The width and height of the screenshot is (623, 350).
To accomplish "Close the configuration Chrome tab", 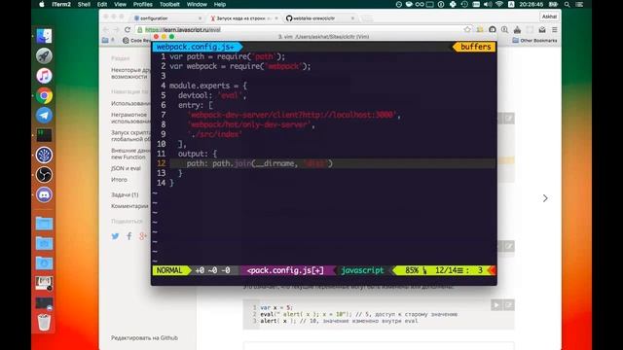I will pos(200,18).
